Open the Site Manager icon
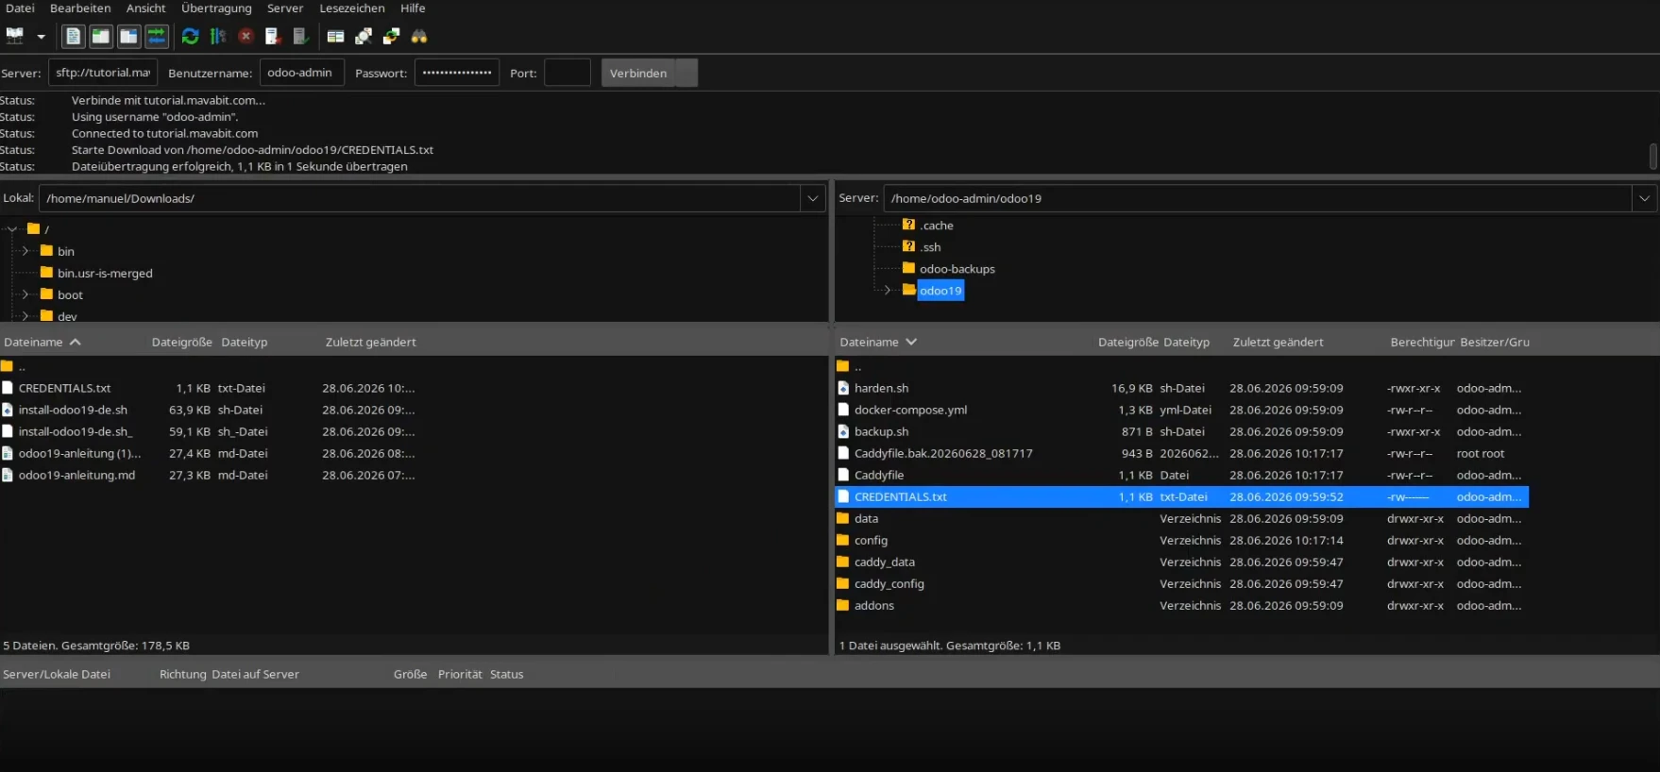 click(15, 36)
